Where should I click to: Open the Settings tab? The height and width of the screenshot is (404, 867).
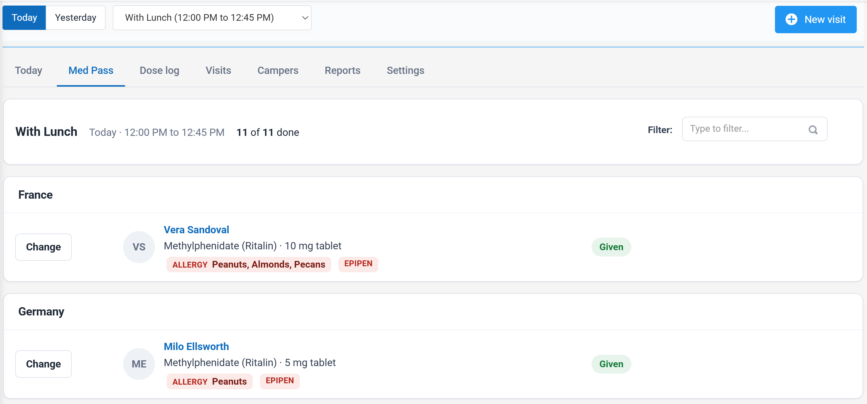coord(406,71)
